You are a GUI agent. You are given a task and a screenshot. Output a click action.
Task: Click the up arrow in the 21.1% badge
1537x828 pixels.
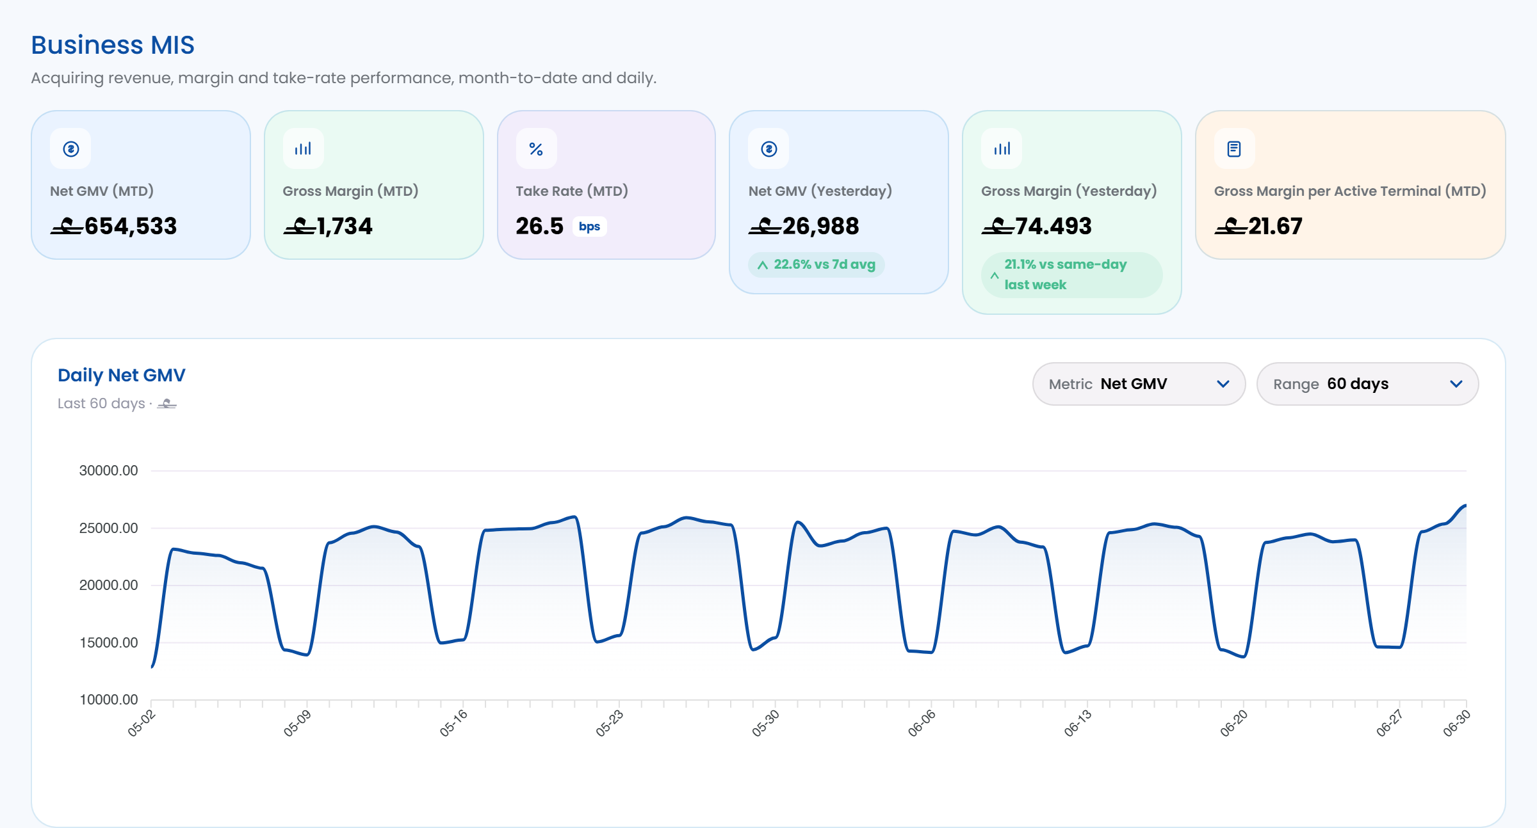point(995,275)
